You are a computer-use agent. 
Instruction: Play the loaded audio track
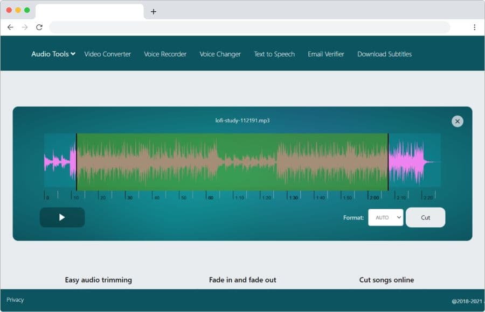[62, 217]
